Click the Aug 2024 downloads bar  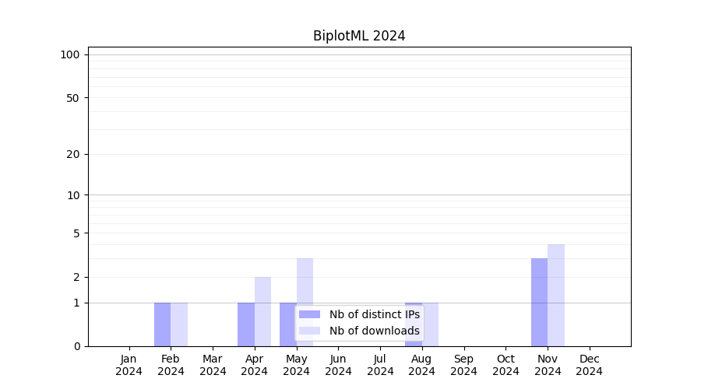pyautogui.click(x=431, y=324)
